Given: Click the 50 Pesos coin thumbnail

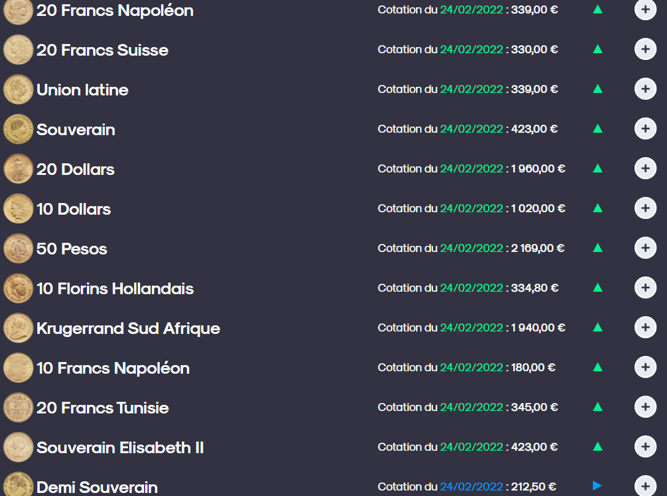Looking at the screenshot, I should 18,248.
